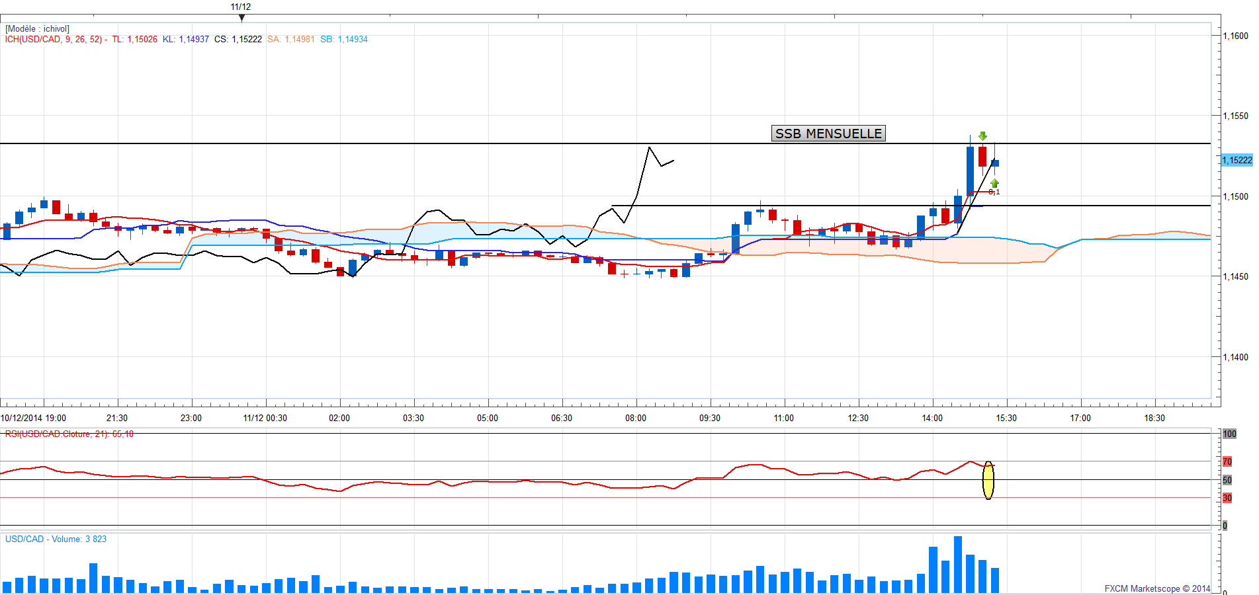The image size is (1259, 595).
Task: Click the RSI 100 level label
Action: coord(1229,434)
